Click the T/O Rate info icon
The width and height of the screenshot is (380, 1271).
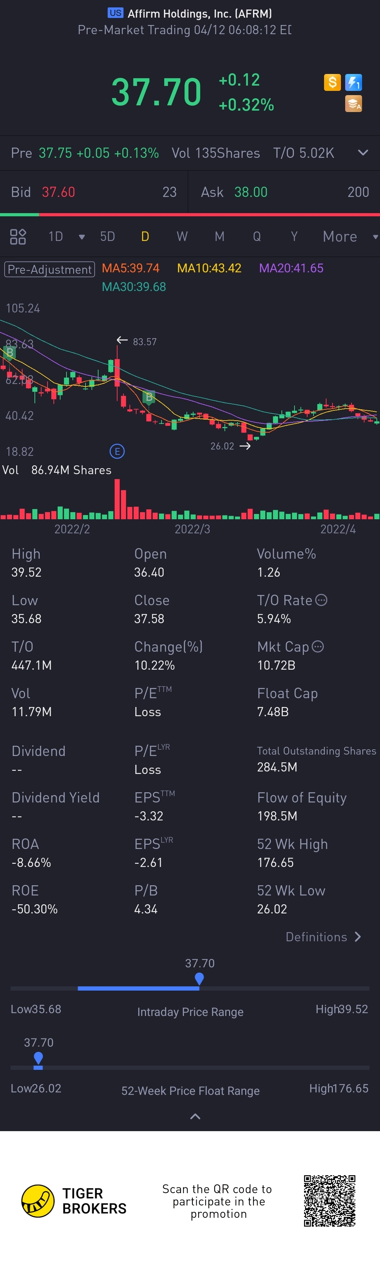tap(321, 600)
